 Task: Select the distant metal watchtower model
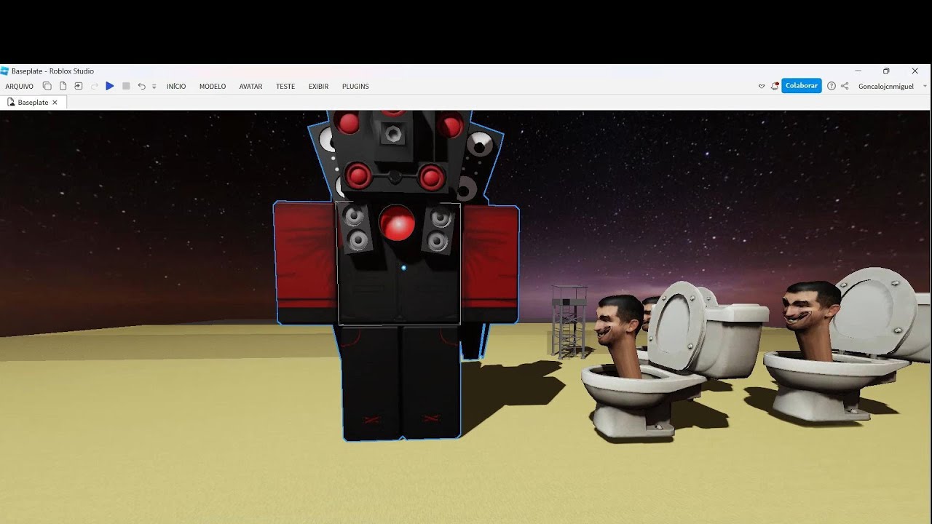569,322
